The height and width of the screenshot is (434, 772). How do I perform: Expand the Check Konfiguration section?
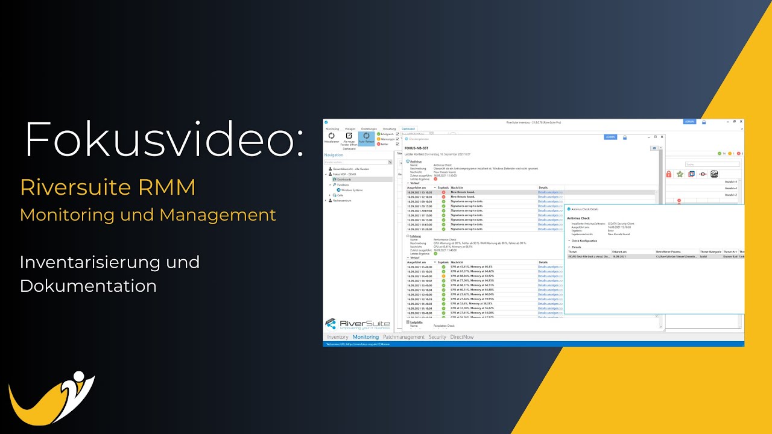570,241
